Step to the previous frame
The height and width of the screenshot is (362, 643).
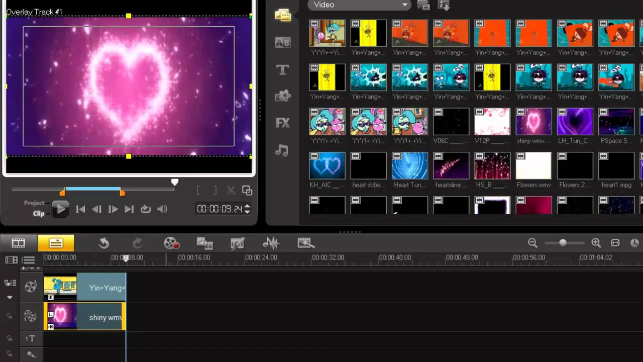[97, 209]
